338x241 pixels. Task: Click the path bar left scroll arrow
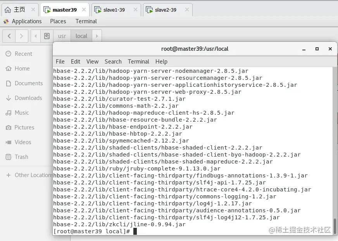36,36
